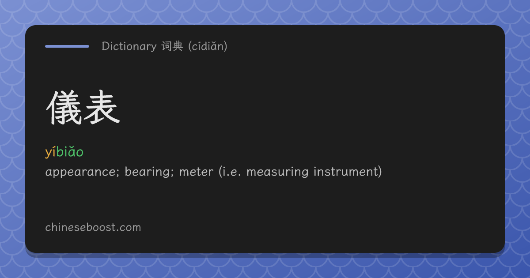Click the card's bottom shadow edge
This screenshot has height=278, width=530.
coord(265,255)
